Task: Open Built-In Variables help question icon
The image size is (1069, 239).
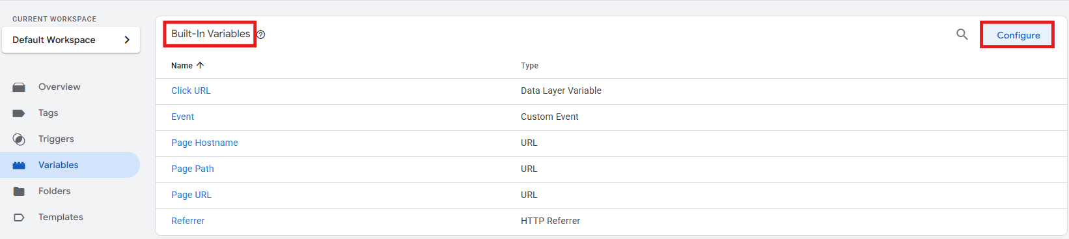Action: [x=261, y=35]
